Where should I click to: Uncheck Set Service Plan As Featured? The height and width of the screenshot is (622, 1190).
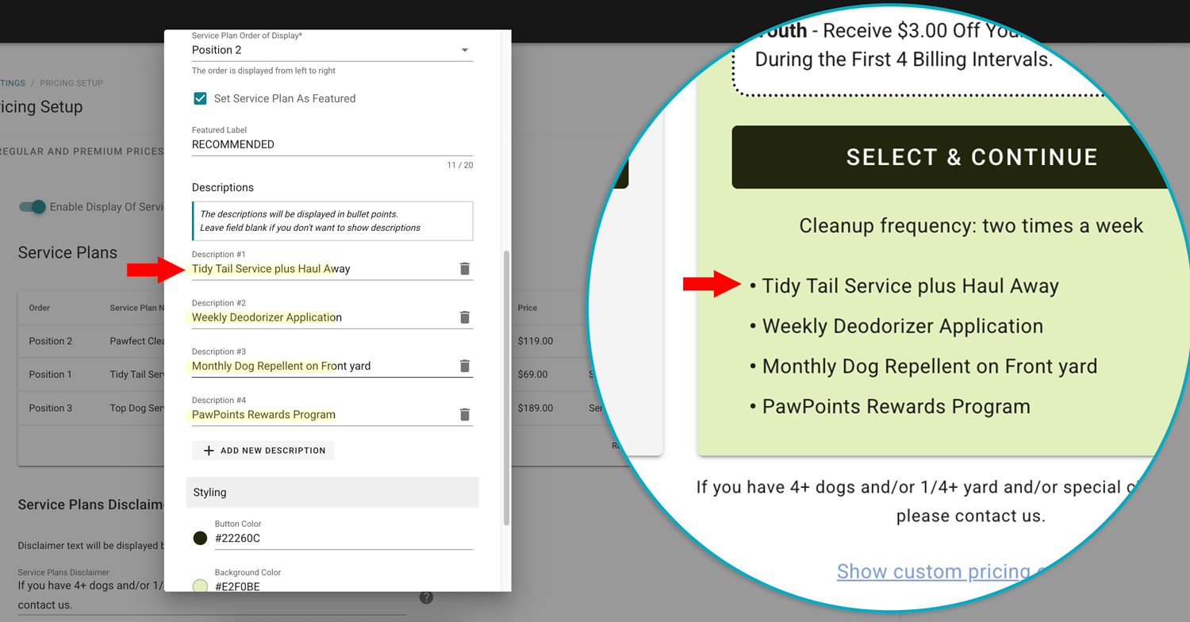pos(198,98)
